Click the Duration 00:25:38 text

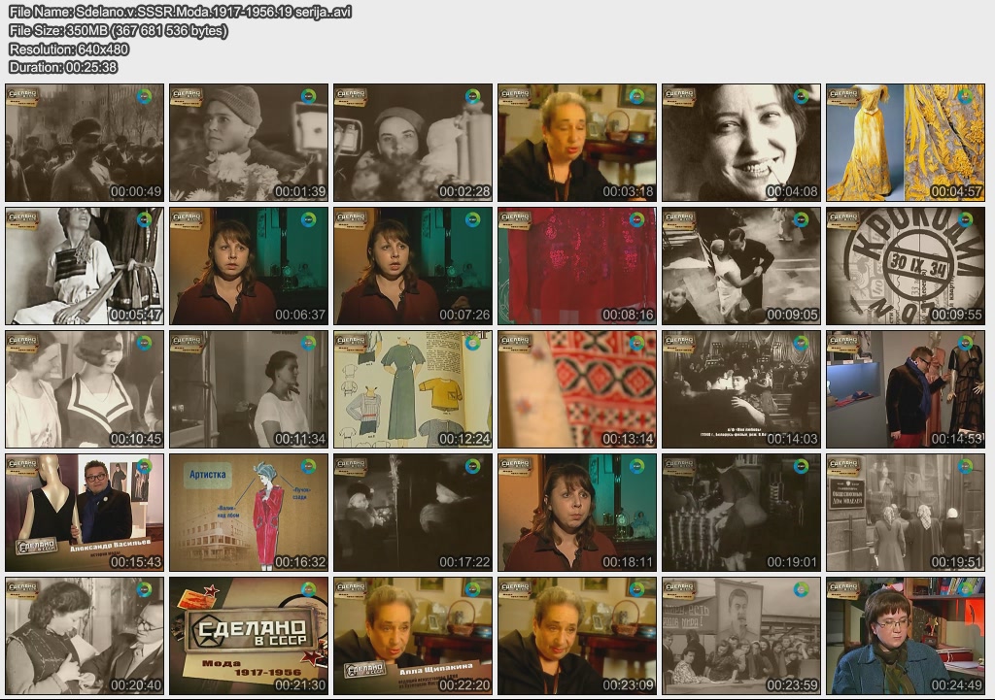(63, 67)
